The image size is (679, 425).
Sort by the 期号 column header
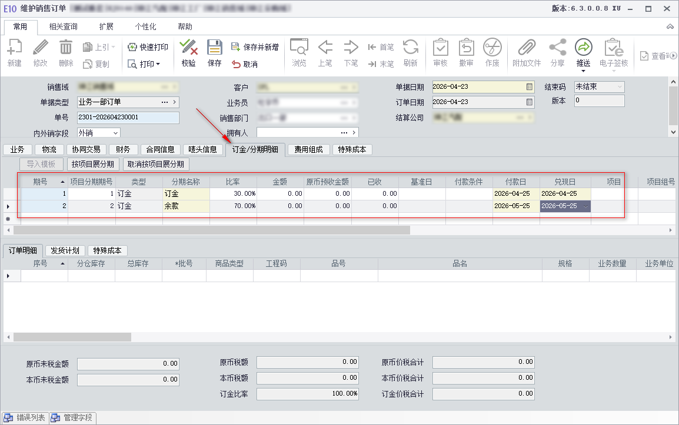44,182
